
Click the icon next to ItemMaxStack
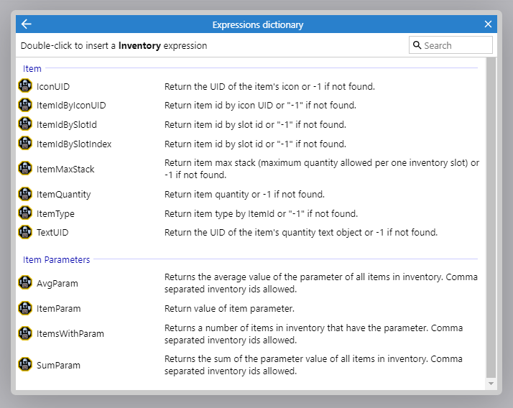click(x=25, y=169)
